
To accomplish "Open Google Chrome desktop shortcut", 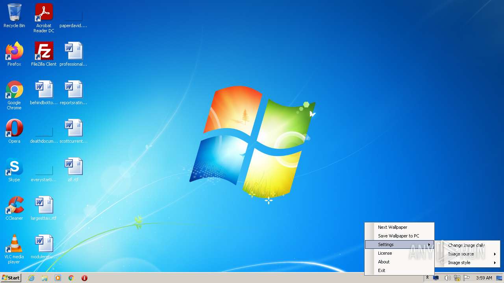I will 14,95.
